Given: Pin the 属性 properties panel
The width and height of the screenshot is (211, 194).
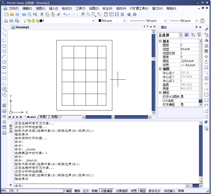Looking at the screenshot, I should pos(196,27).
